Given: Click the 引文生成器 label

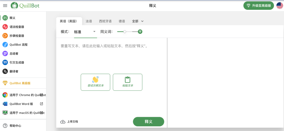Looking at the screenshot, I should click(x=17, y=62).
